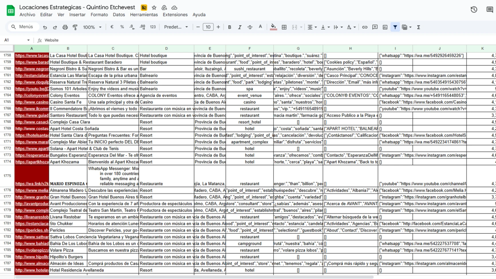Screen dimensions: 496x279
Task: Open the youtu.be link in row 1763
Action: [32, 89]
